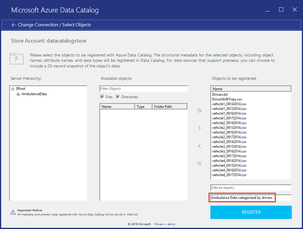The width and height of the screenshot is (303, 229).
Task: Sort available objects by Folder Path column
Action: pyautogui.click(x=169, y=107)
